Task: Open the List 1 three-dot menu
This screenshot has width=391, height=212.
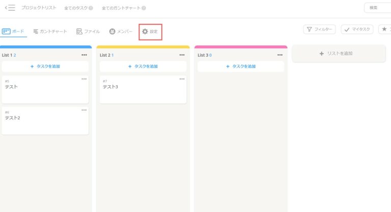Action: click(84, 55)
